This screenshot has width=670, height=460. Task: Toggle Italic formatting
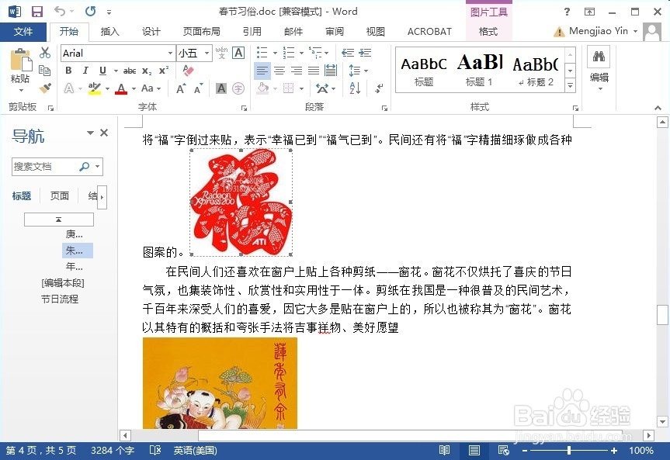(x=85, y=71)
